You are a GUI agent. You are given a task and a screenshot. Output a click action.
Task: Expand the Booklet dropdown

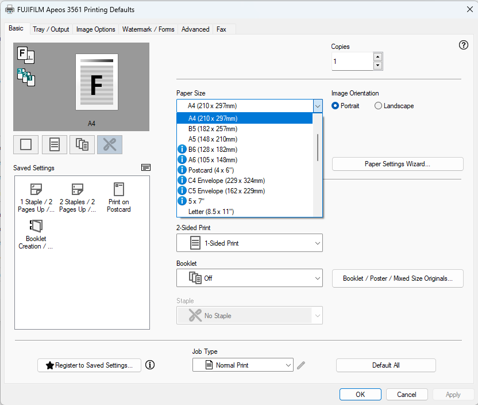(x=249, y=278)
